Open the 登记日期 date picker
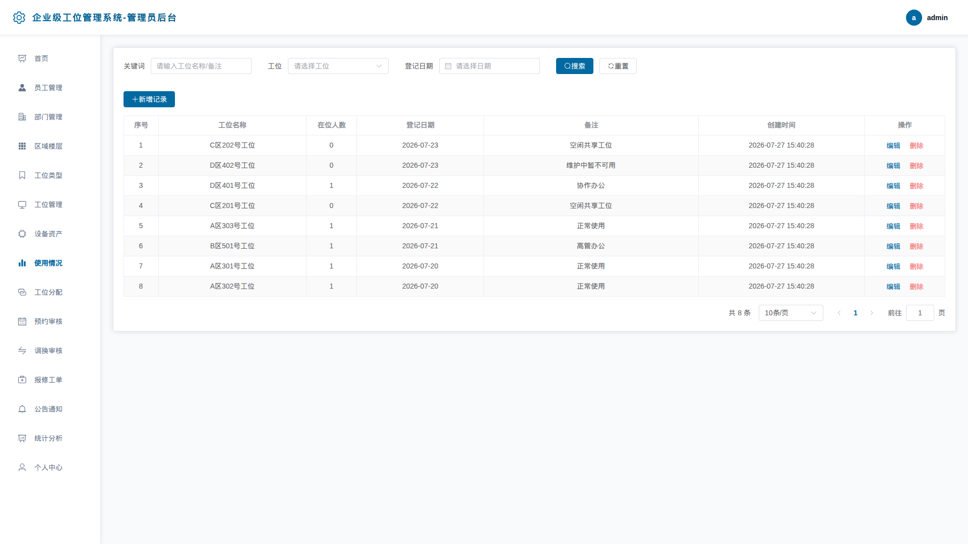Viewport: 968px width, 544px height. (489, 66)
